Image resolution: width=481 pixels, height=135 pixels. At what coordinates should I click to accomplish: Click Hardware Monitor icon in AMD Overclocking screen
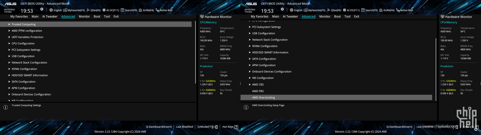click(442, 16)
